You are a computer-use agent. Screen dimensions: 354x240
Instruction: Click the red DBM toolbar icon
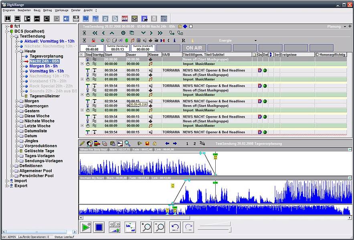pyautogui.click(x=124, y=19)
